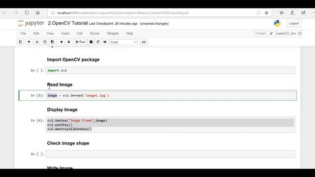Open the favorites hub icon
The width and height of the screenshot is (315, 177).
point(282,13)
